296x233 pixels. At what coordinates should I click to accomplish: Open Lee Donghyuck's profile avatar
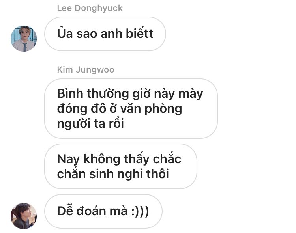(x=24, y=39)
